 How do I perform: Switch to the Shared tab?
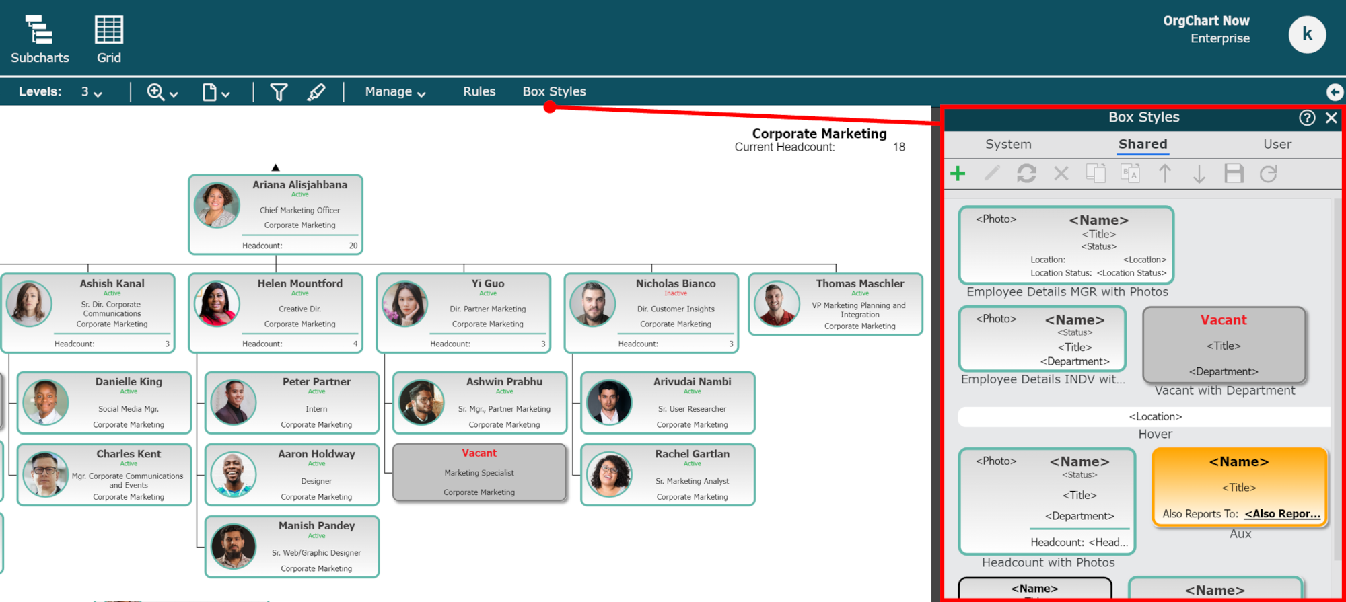click(x=1143, y=144)
